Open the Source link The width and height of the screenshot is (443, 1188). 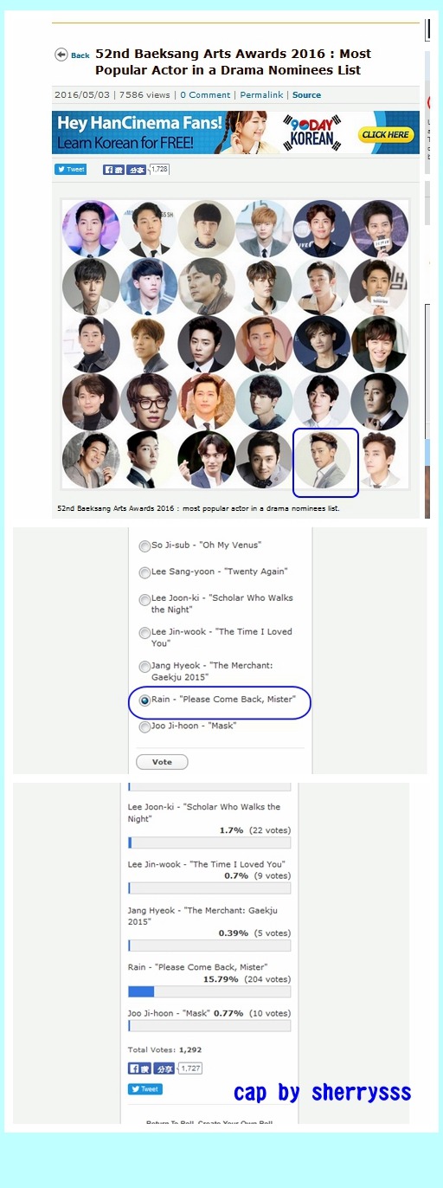click(x=306, y=95)
